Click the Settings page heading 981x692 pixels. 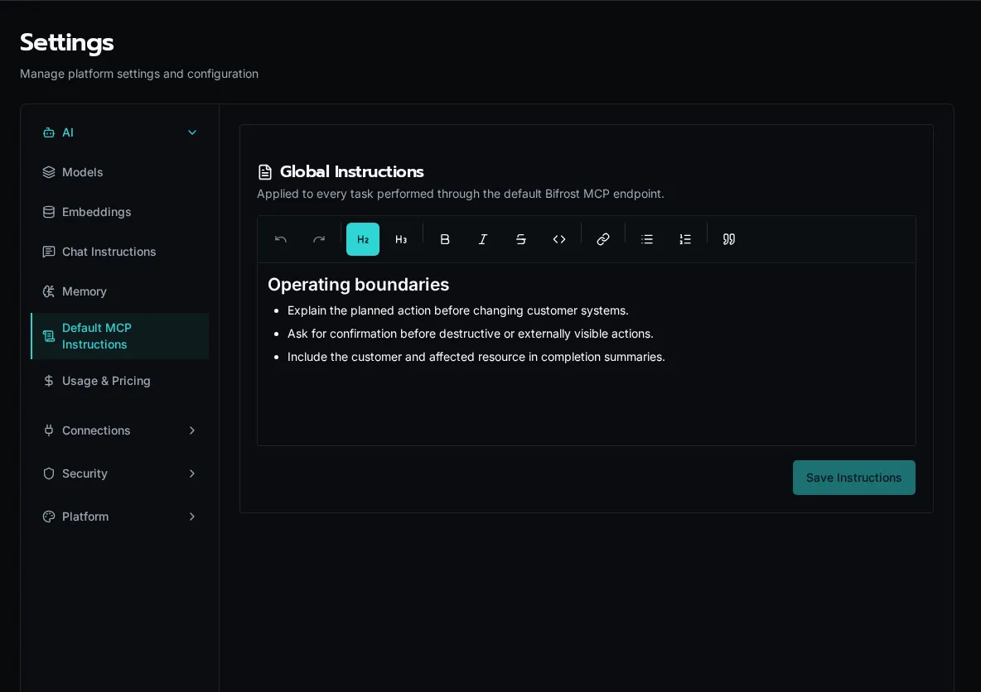coord(67,42)
